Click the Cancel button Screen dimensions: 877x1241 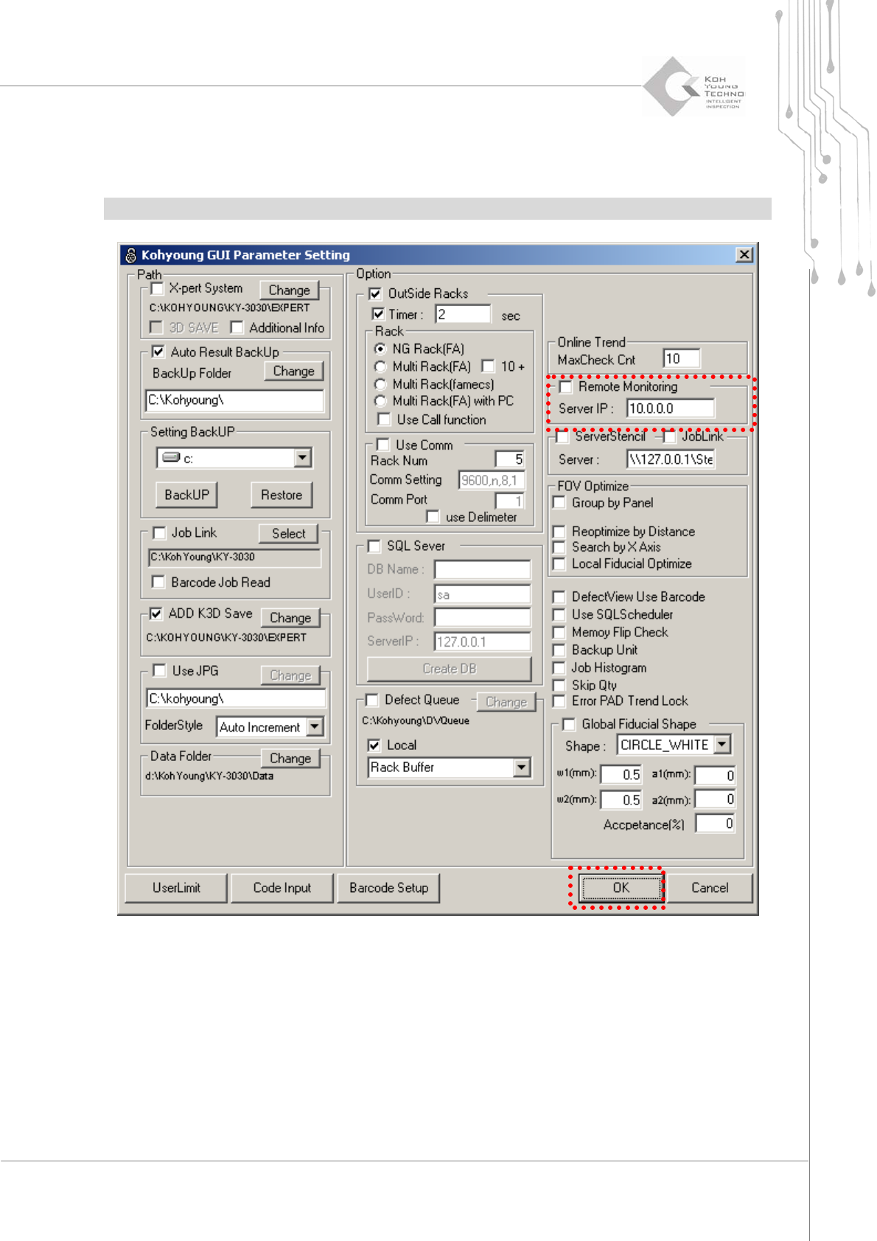[x=710, y=888]
